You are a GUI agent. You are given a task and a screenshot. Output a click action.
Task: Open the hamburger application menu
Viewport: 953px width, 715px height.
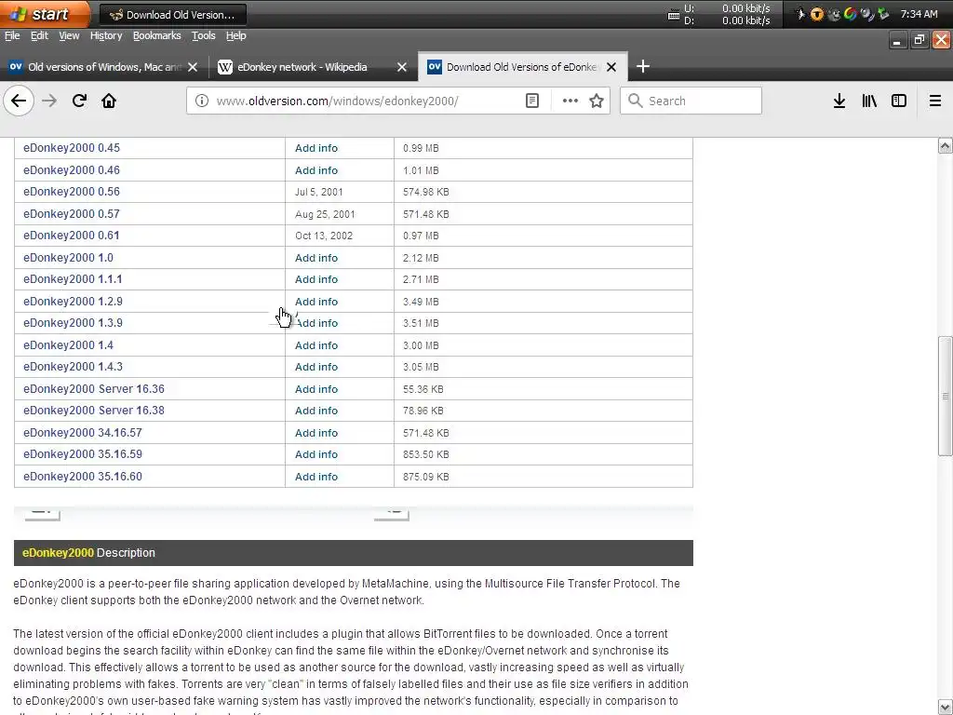click(935, 101)
